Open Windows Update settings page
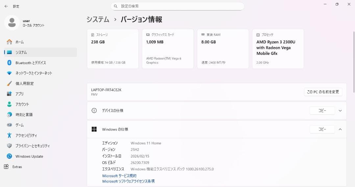 point(40,156)
